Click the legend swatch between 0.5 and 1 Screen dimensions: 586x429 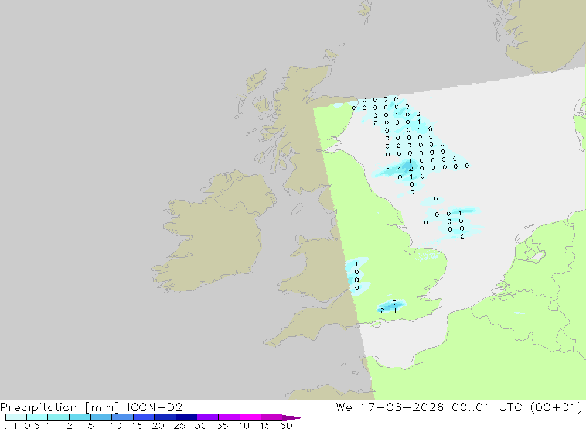(38, 417)
